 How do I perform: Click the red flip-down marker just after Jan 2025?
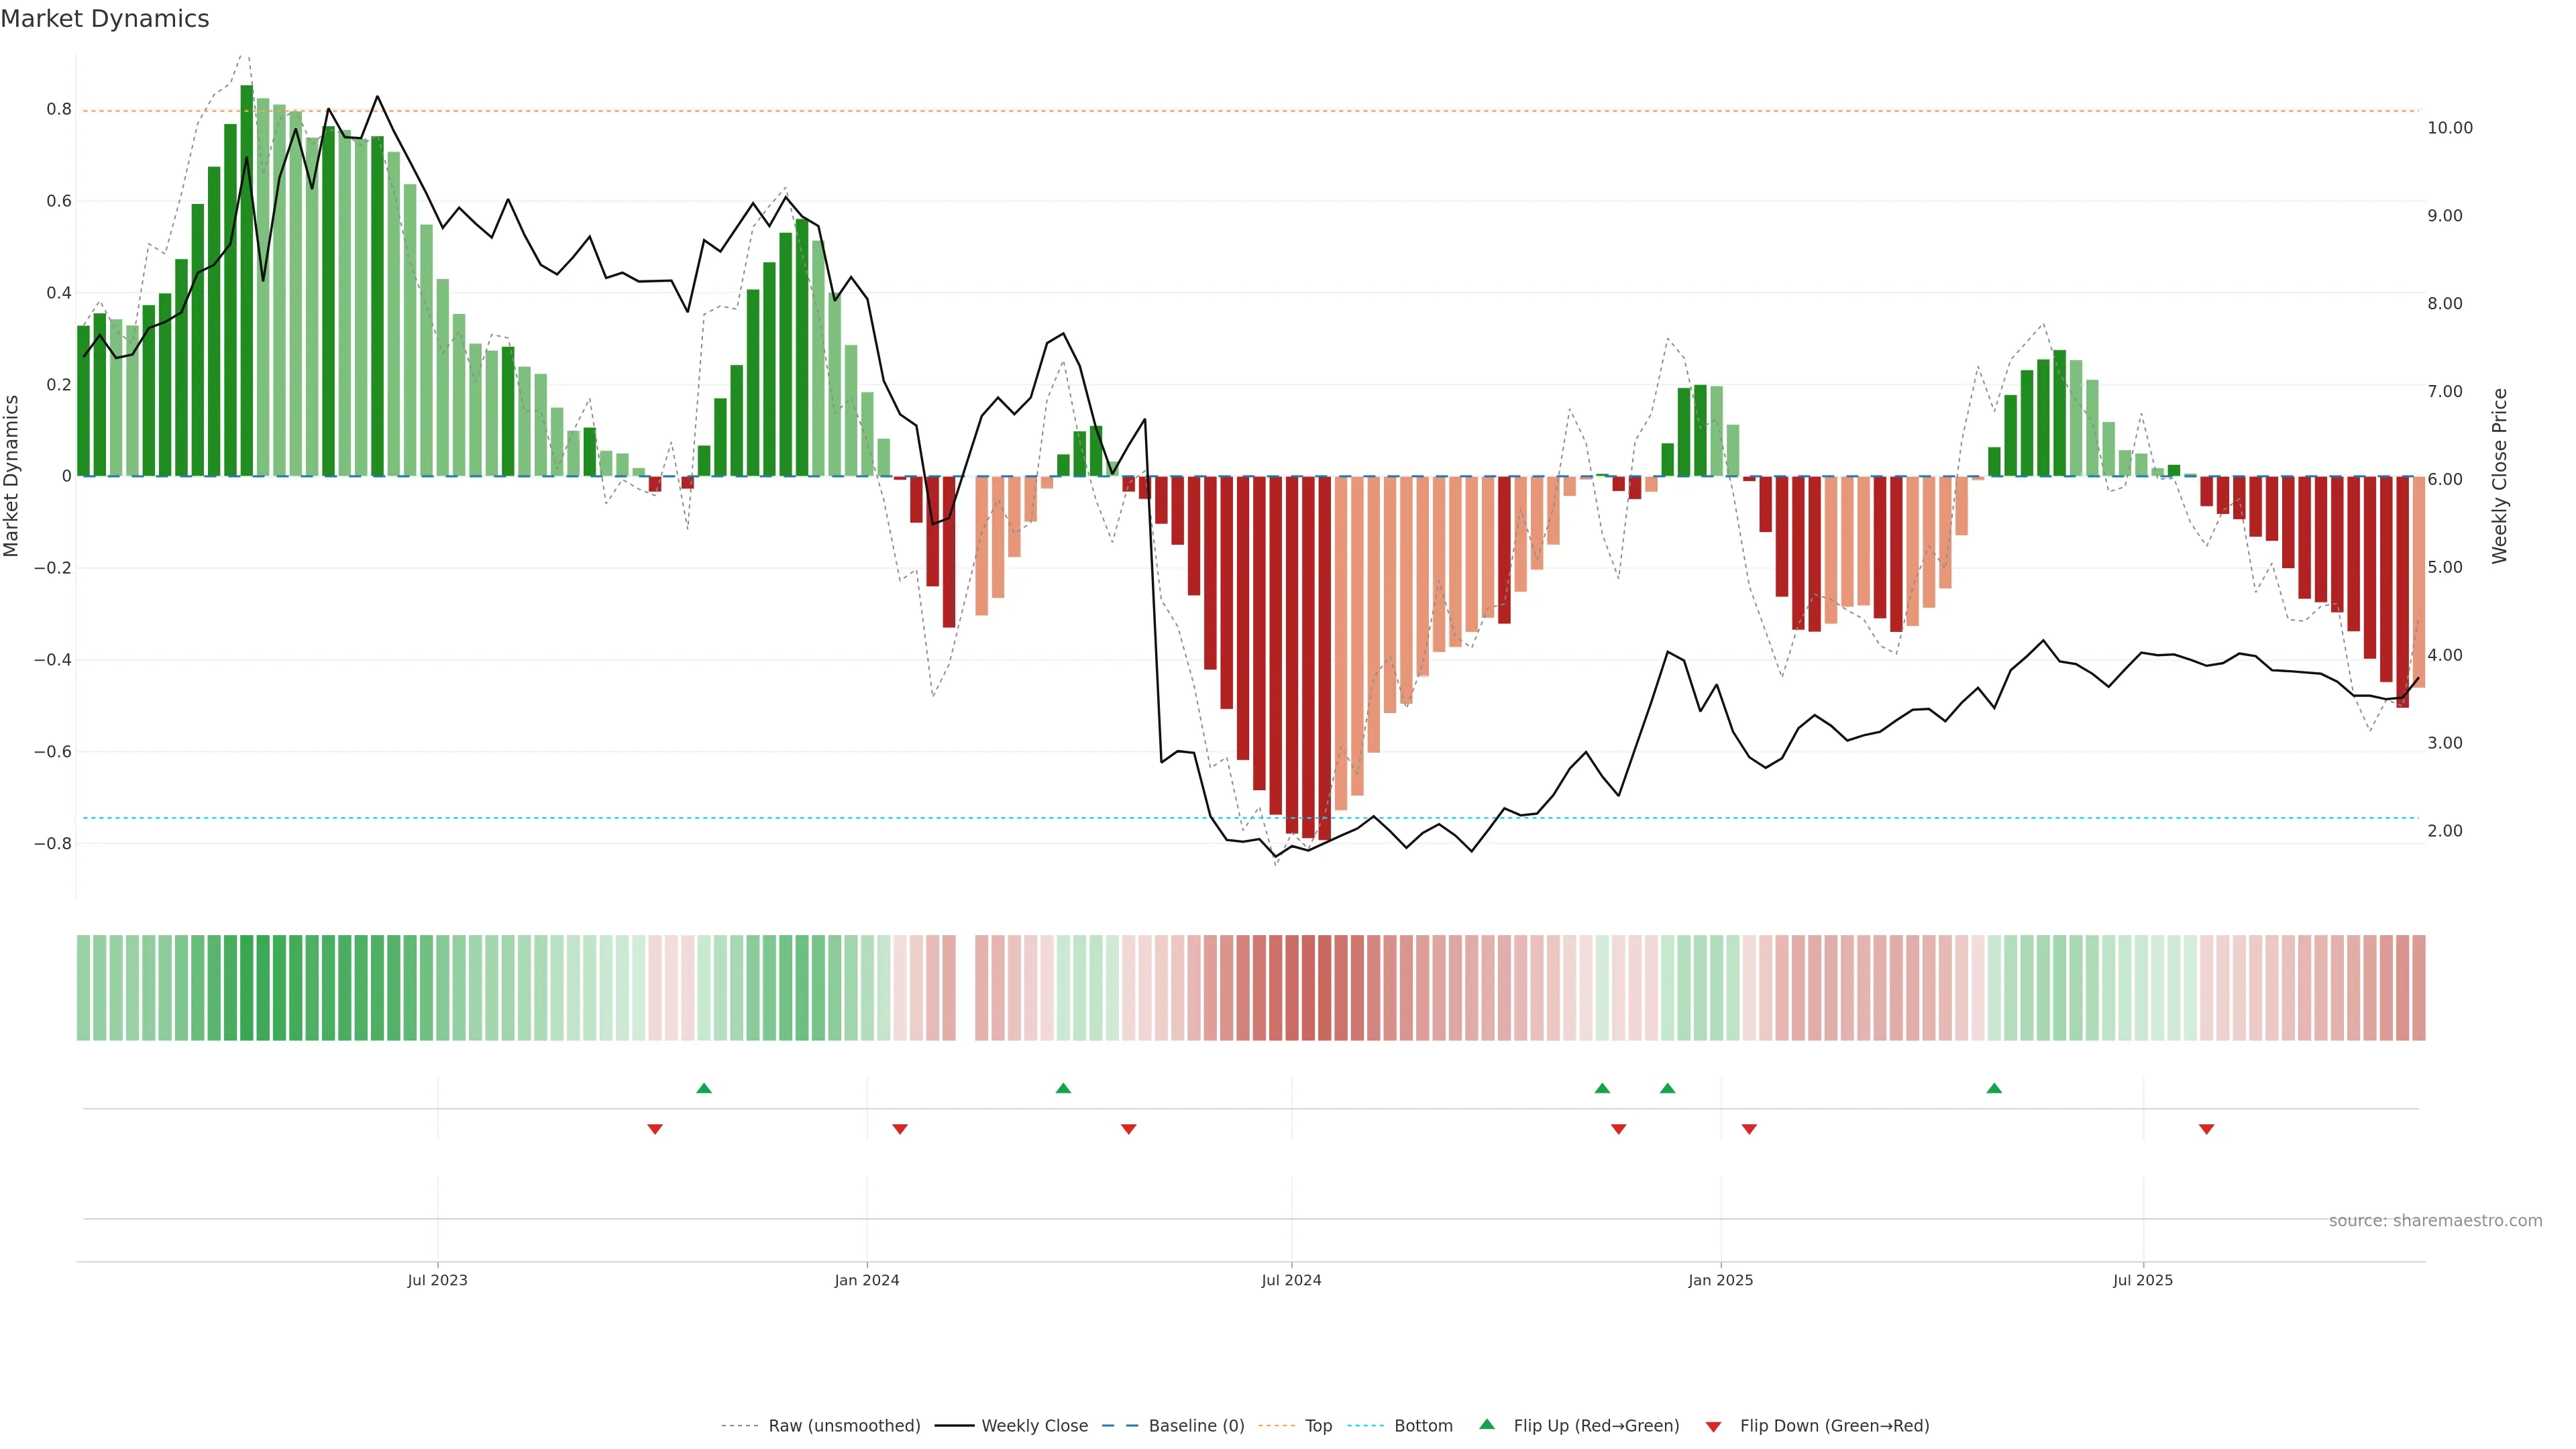pos(1749,1129)
